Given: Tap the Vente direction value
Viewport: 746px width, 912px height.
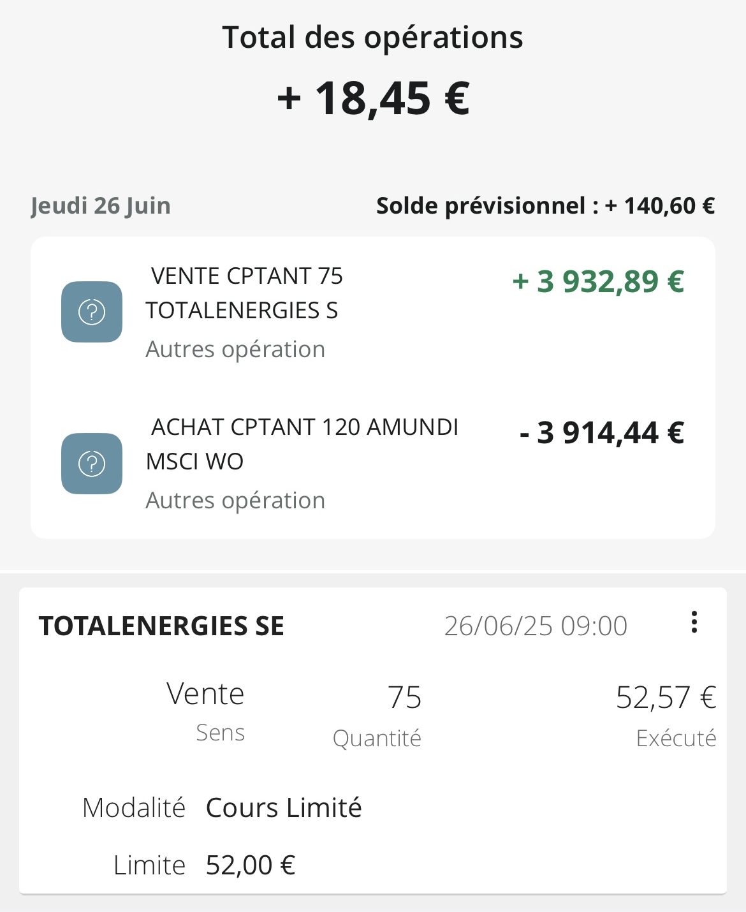Looking at the screenshot, I should point(205,694).
